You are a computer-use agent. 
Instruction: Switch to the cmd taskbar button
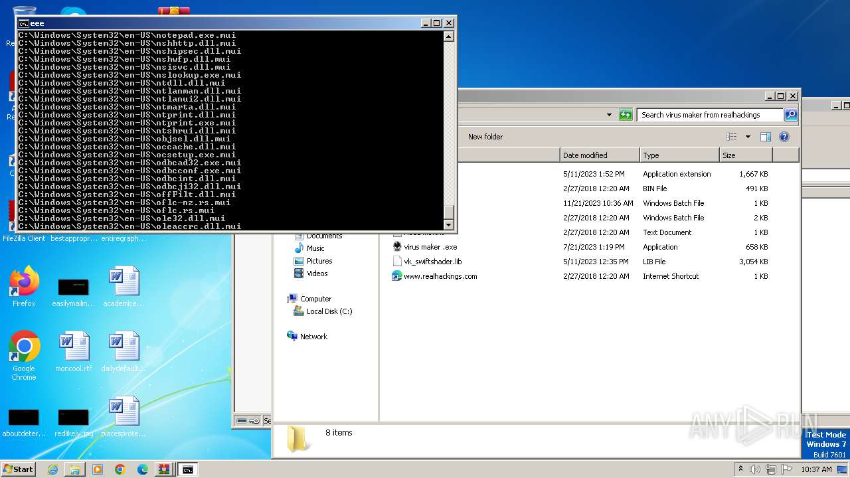click(188, 469)
